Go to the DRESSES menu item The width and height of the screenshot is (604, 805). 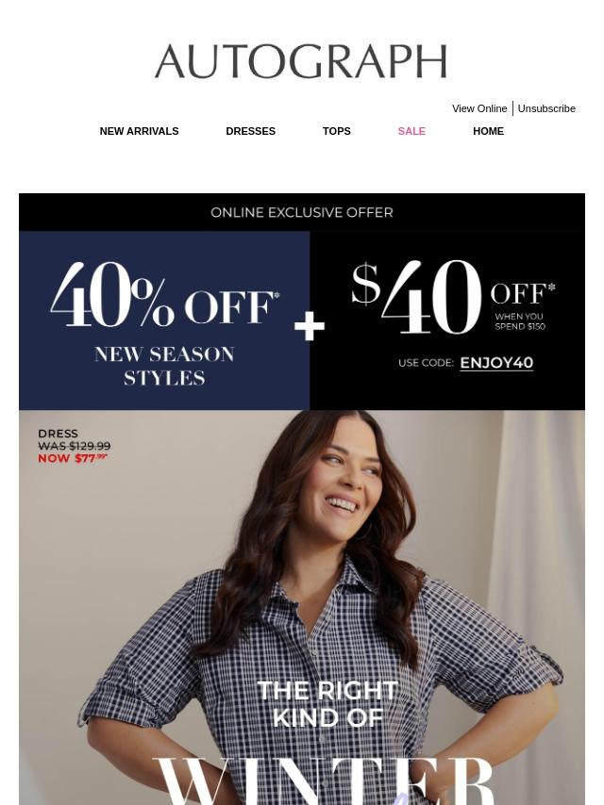point(250,131)
